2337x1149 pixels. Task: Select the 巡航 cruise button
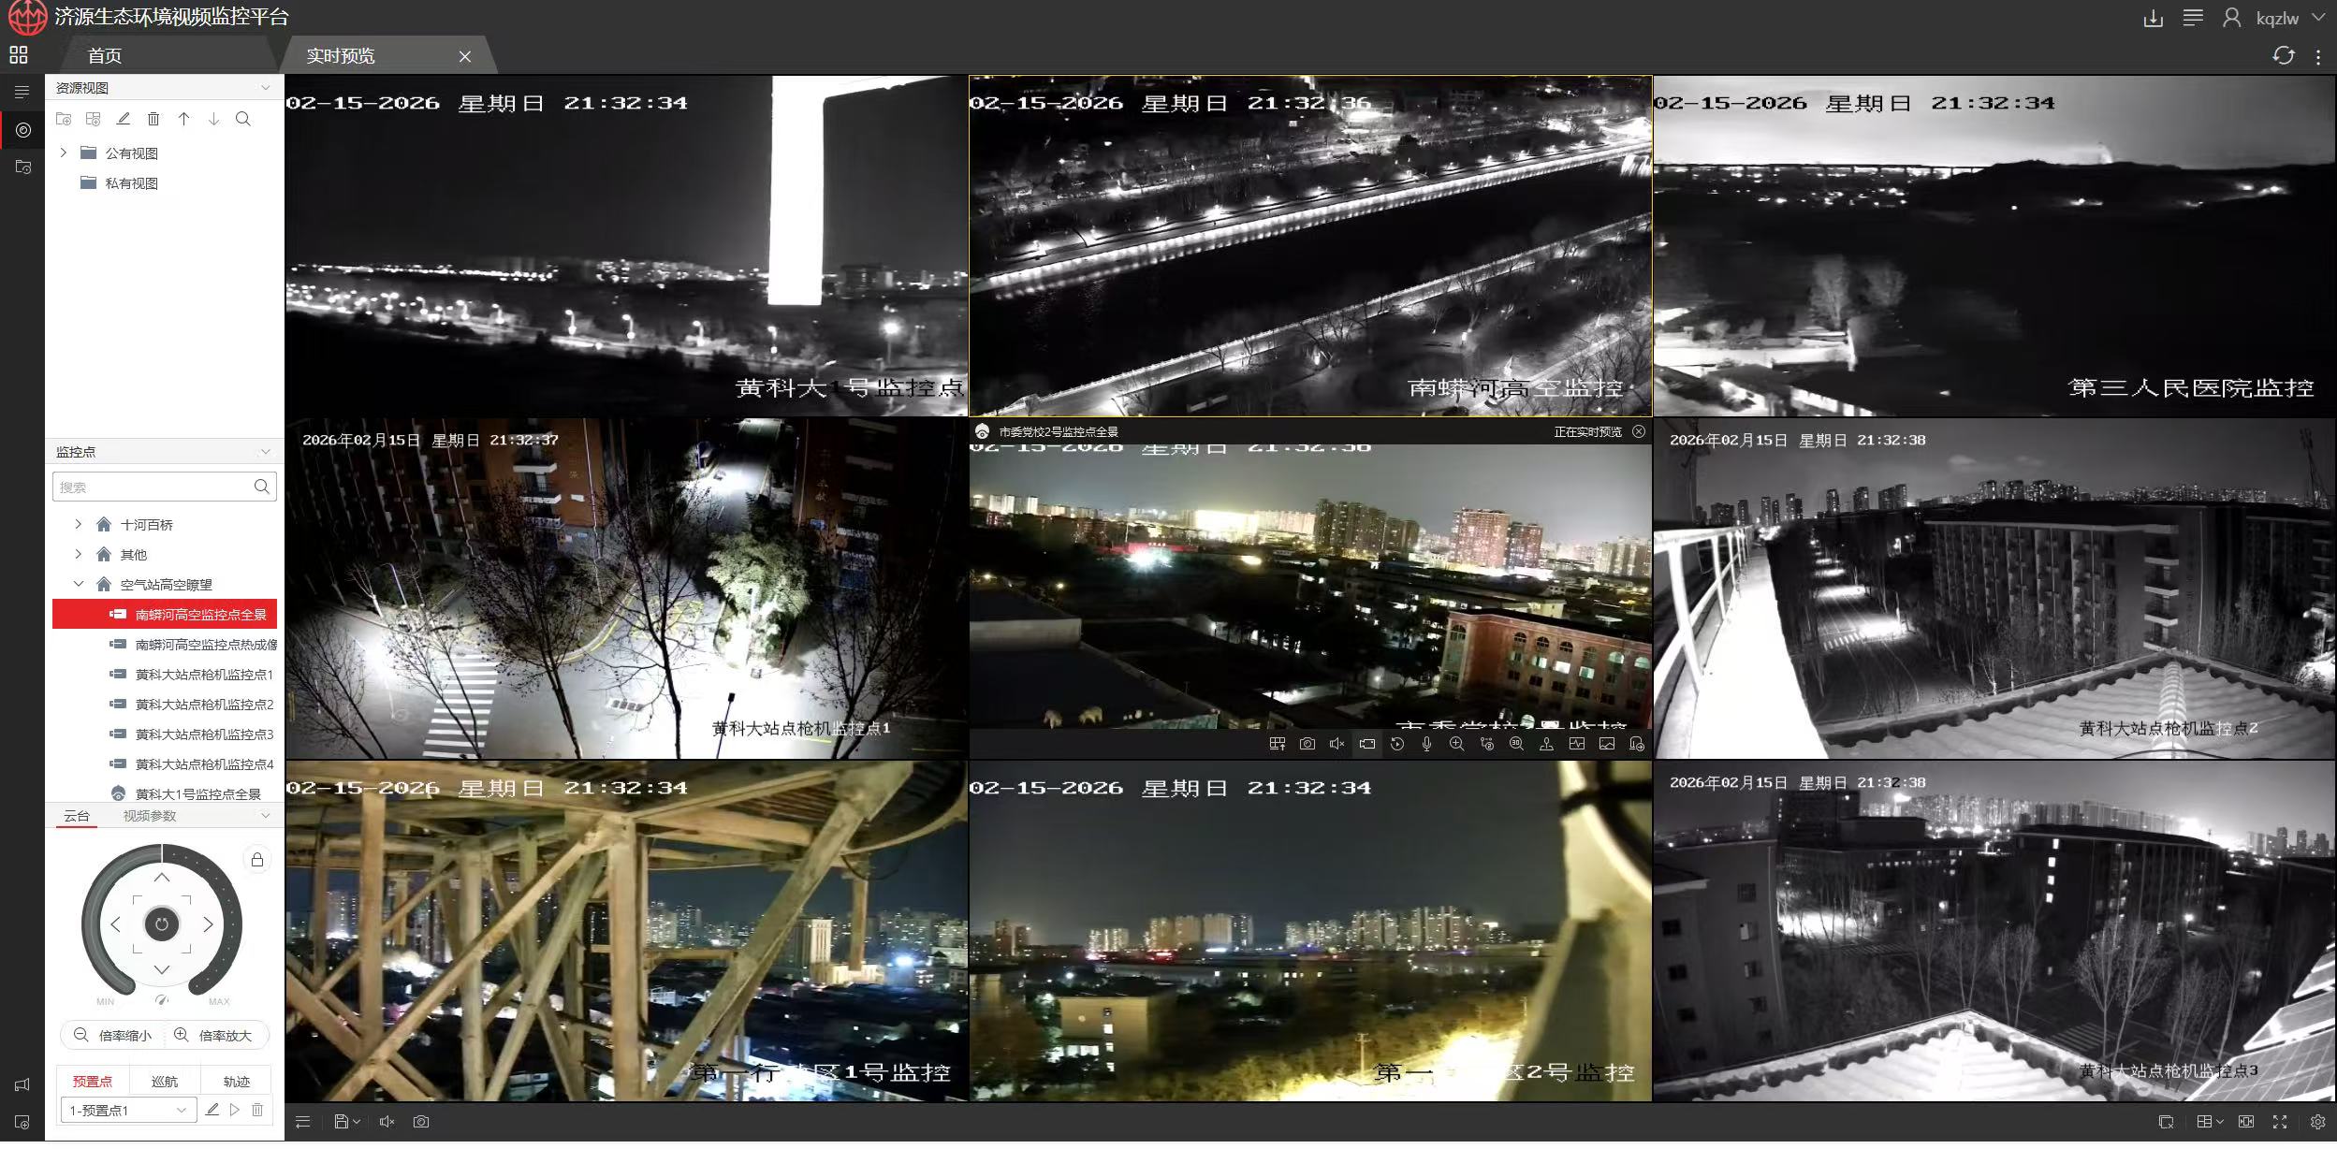point(164,1081)
